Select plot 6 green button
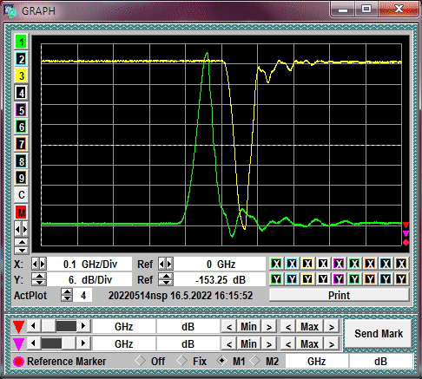 click(21, 127)
